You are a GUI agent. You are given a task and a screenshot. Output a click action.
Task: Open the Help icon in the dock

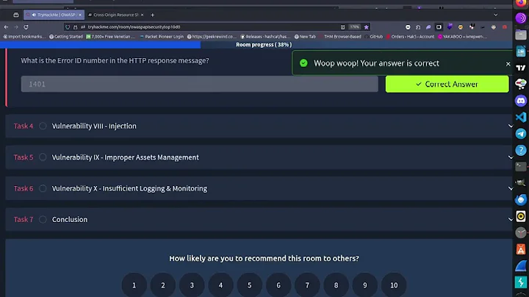tap(521, 150)
